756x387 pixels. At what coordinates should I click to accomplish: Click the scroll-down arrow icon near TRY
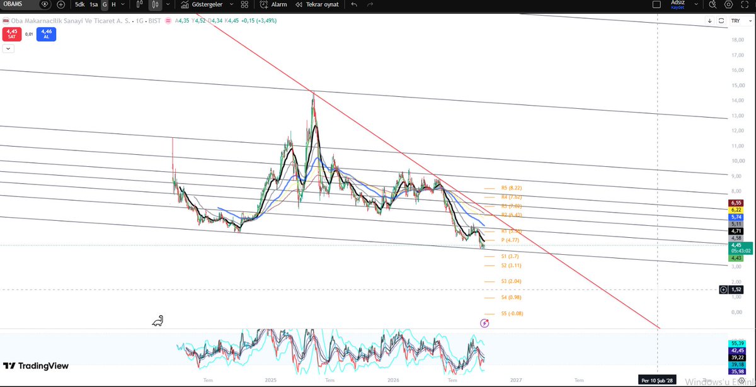point(710,21)
